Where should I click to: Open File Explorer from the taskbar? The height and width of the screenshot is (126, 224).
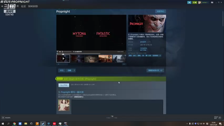click(x=26, y=124)
